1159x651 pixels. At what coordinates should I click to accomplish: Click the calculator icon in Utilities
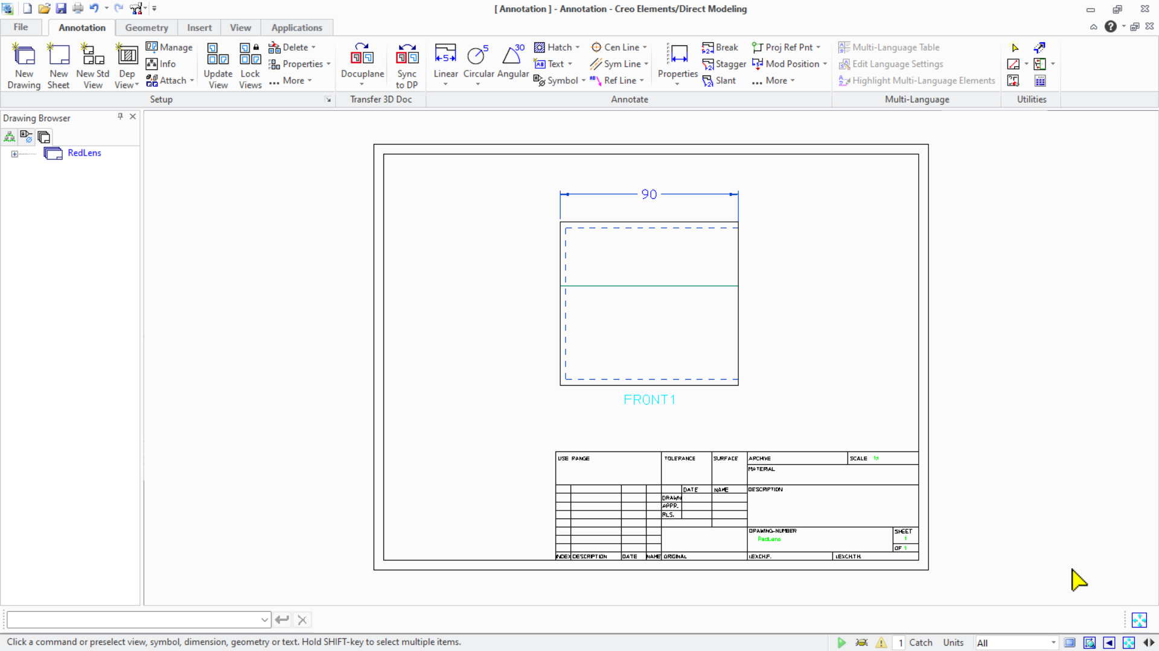pyautogui.click(x=1040, y=80)
